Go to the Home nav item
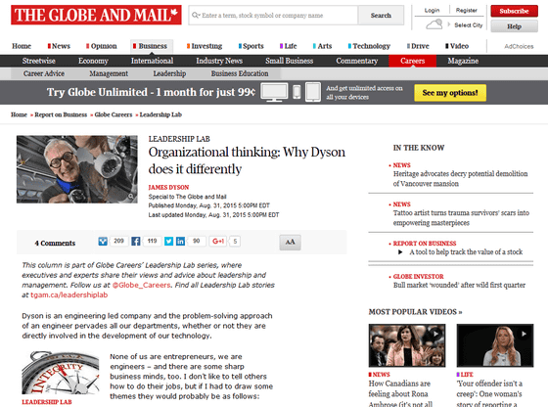 [22, 46]
